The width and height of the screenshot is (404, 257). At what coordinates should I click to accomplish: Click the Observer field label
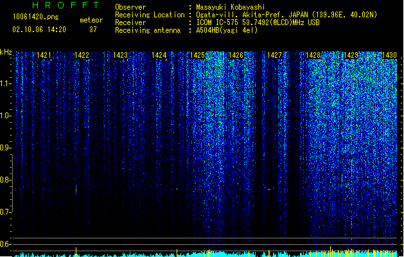pyautogui.click(x=130, y=7)
